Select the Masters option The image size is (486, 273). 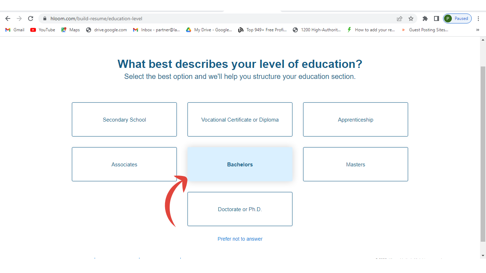click(x=355, y=164)
